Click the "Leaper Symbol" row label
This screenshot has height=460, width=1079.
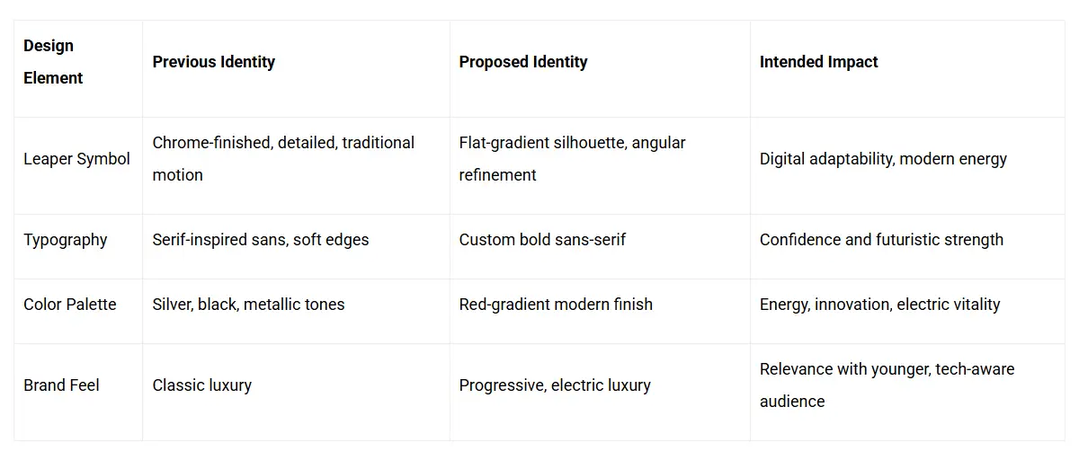click(76, 159)
